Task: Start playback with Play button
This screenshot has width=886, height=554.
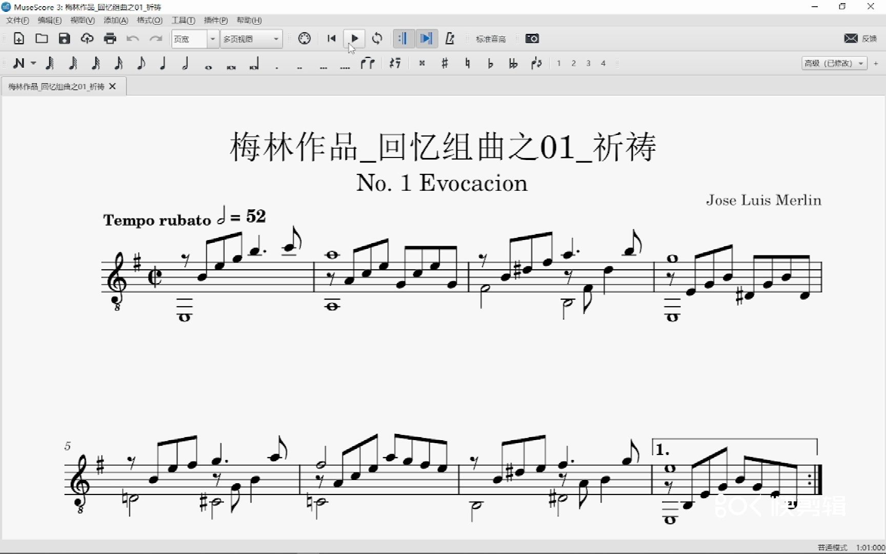Action: point(354,38)
